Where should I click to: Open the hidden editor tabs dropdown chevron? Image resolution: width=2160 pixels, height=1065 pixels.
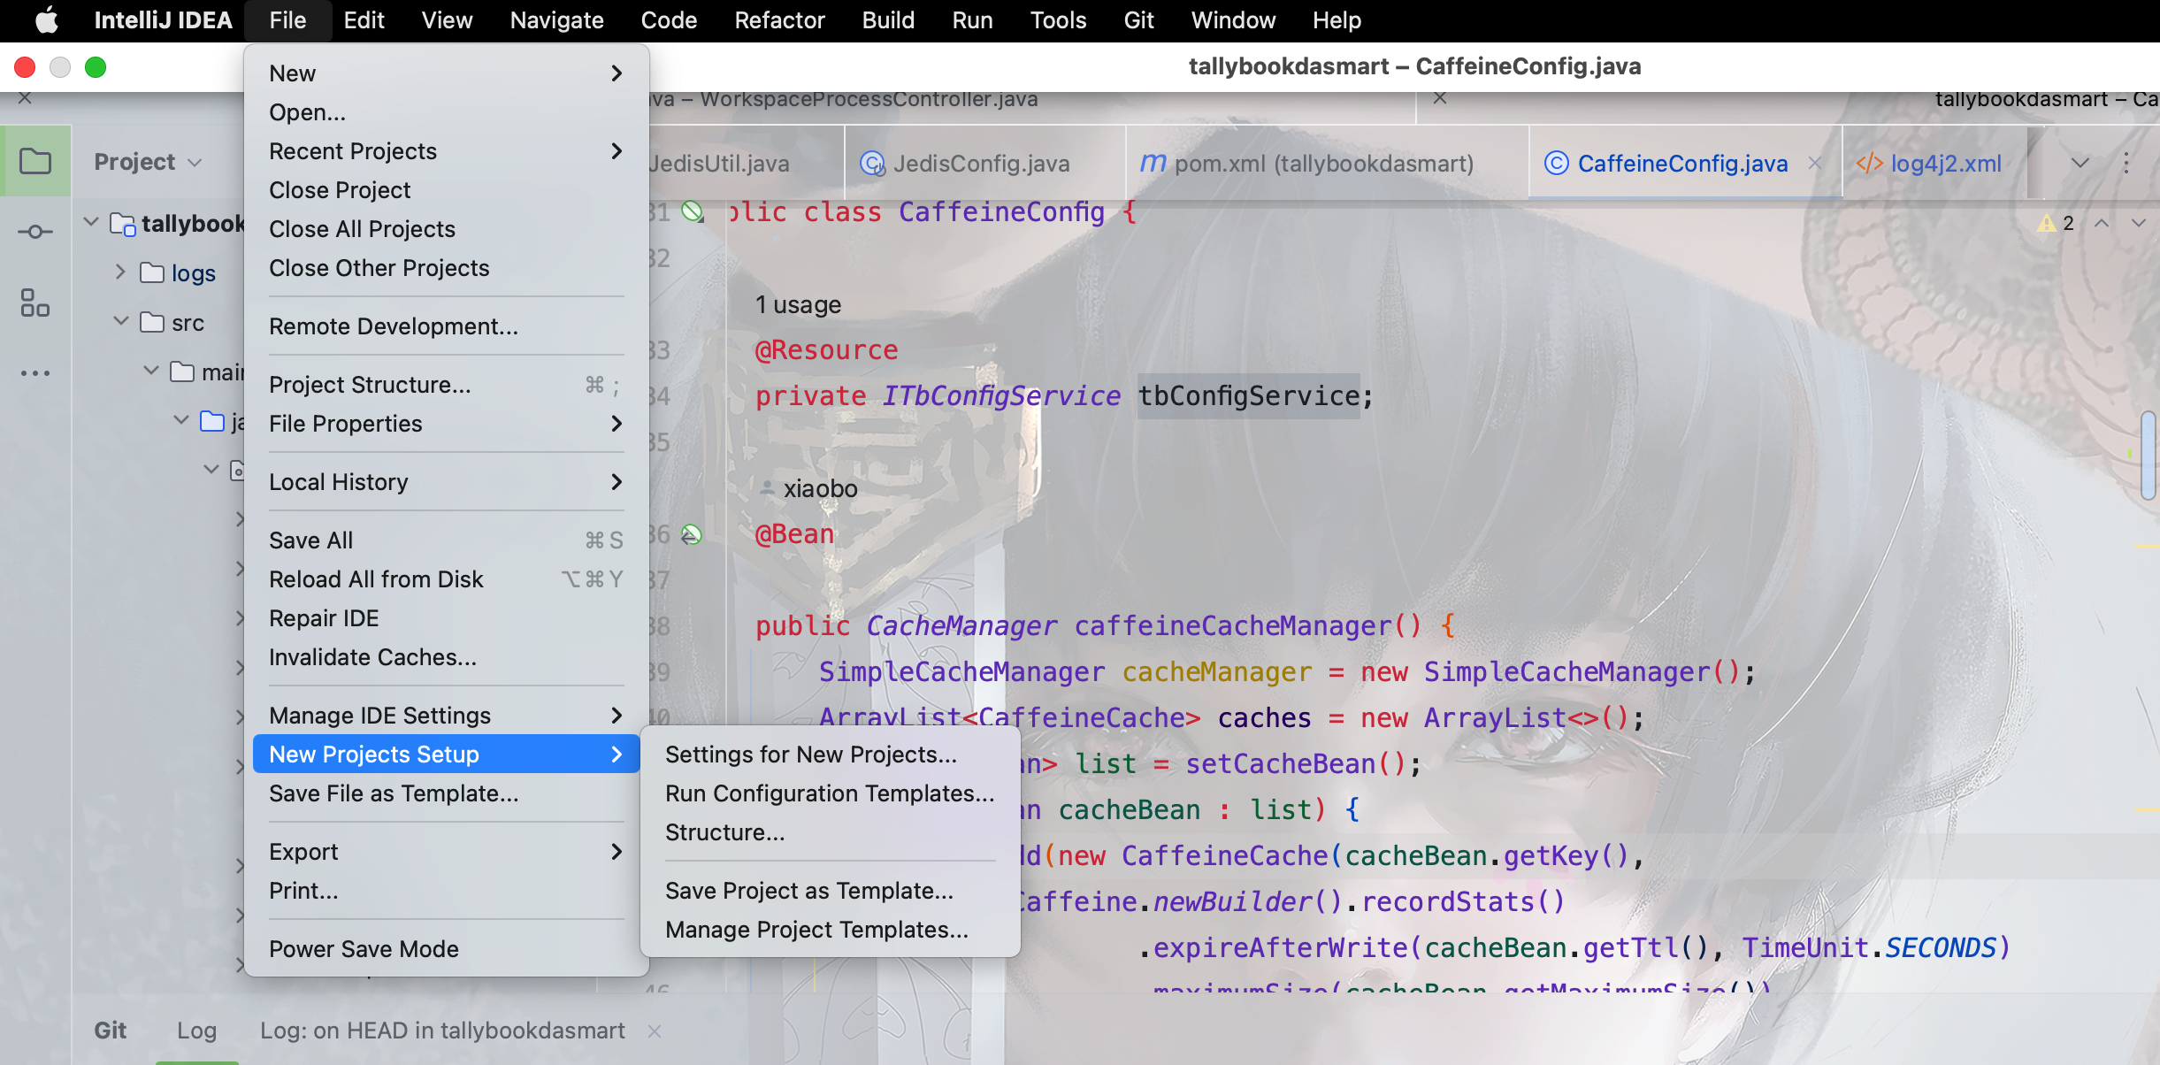click(x=2080, y=163)
